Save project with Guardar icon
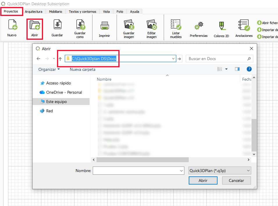The height and width of the screenshot is (206, 278). (x=57, y=25)
